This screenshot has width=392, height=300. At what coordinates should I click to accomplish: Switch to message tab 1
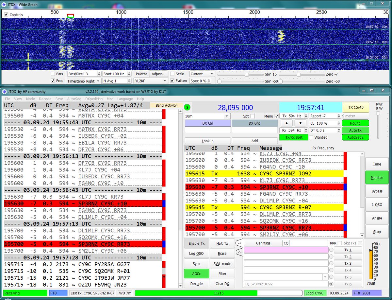point(239,244)
